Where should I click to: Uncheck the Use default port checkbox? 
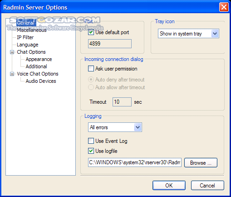[91, 32]
